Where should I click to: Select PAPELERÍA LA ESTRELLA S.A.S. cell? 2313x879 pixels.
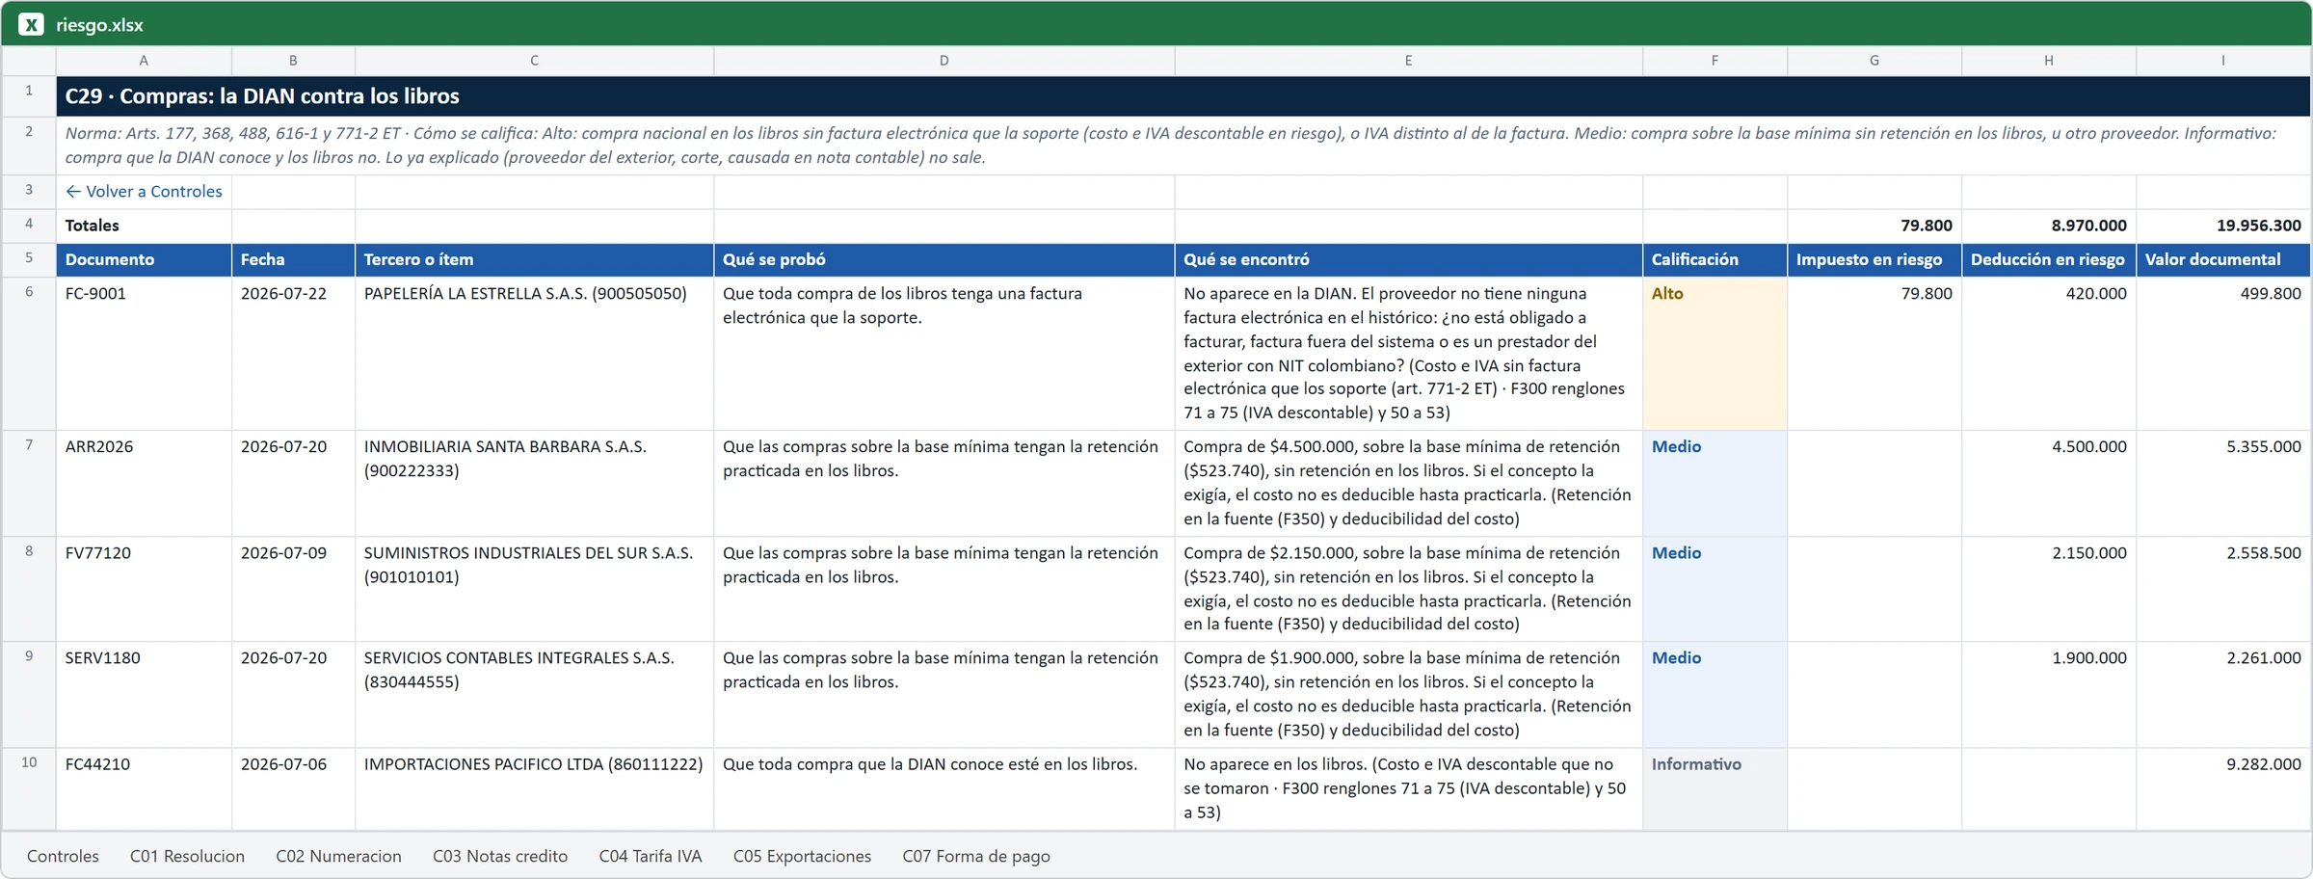[534, 353]
